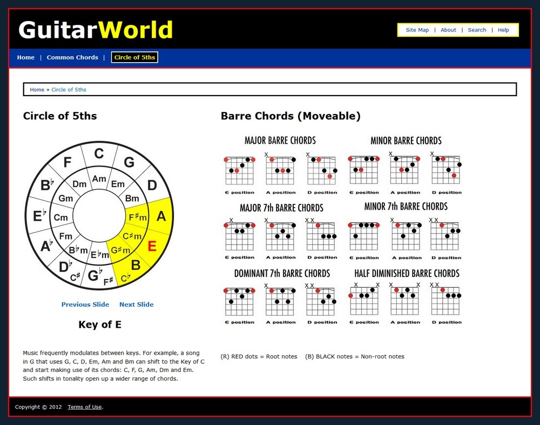
Task: Click the yellow A segment on the circle
Action: [161, 216]
